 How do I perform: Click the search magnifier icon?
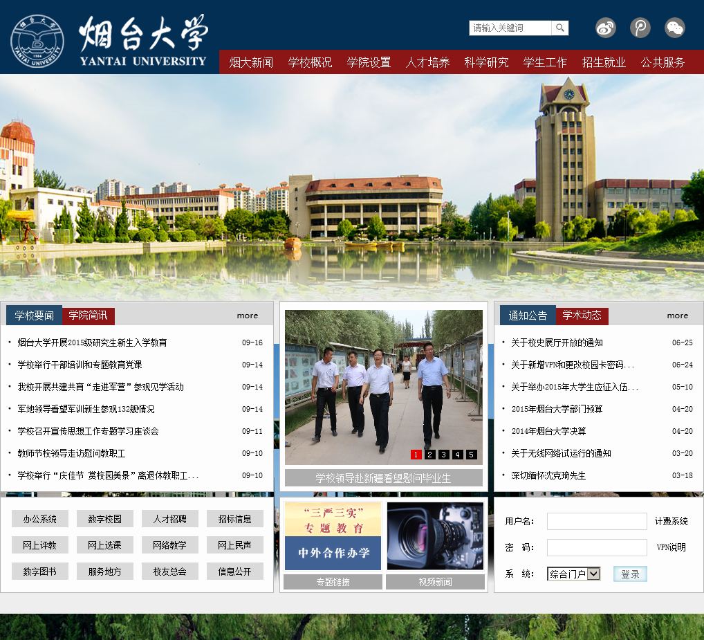(560, 28)
